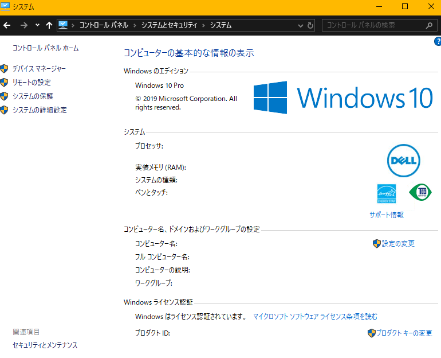Click the search magnifier icon

click(429, 25)
